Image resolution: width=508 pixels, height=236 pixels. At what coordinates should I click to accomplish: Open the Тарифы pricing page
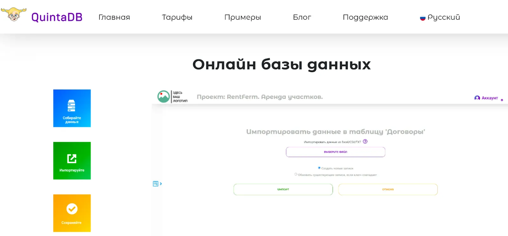coord(177,17)
